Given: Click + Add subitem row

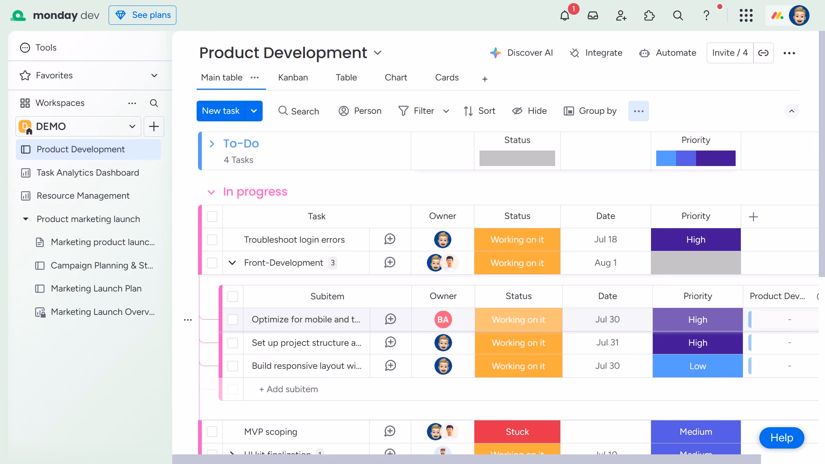Looking at the screenshot, I should pyautogui.click(x=288, y=389).
